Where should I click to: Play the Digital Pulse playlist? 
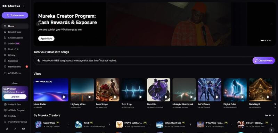point(243,97)
